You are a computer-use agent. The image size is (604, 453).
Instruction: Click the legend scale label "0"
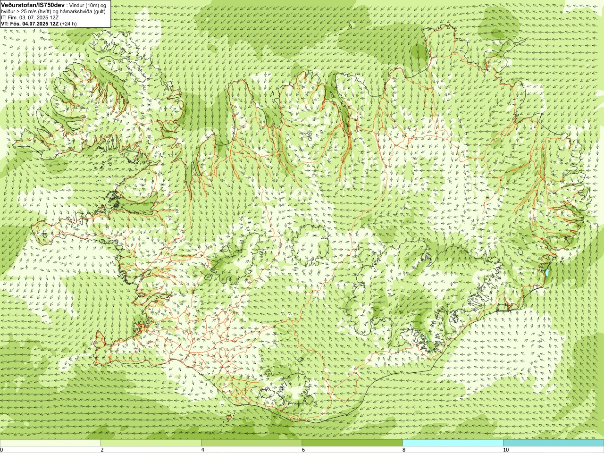coord(2,450)
